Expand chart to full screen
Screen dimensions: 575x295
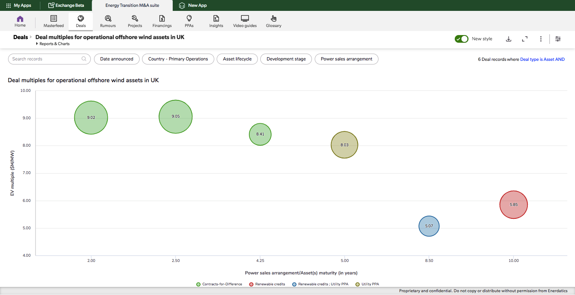[525, 39]
